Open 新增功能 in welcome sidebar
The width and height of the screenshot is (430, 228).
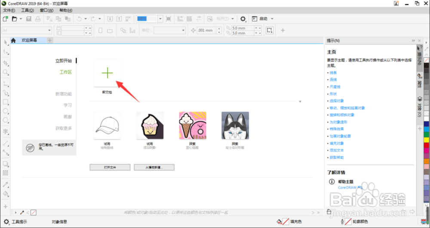[64, 94]
